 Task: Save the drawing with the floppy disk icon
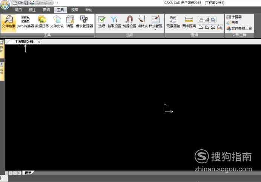[26, 3]
